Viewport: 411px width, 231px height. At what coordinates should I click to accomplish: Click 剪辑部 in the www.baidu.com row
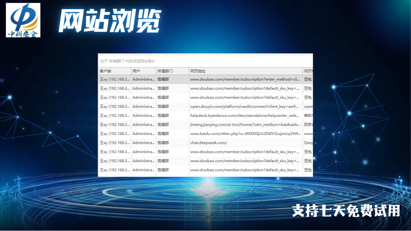163,134
